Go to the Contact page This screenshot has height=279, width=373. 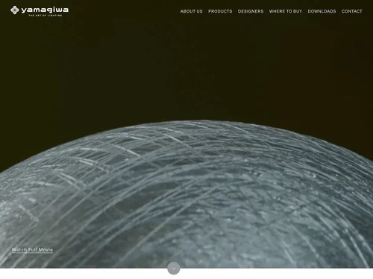tap(351, 11)
